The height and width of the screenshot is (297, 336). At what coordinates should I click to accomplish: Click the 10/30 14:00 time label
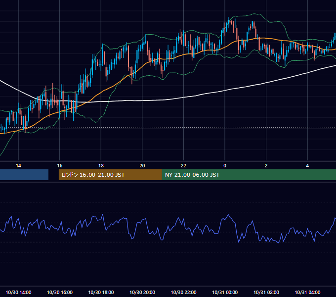[x=18, y=292]
